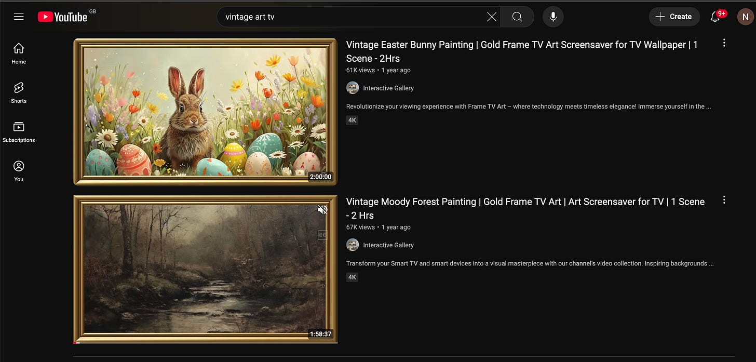Open the Vintage Moody Forest Painting title
Image resolution: width=756 pixels, height=362 pixels.
click(x=525, y=208)
